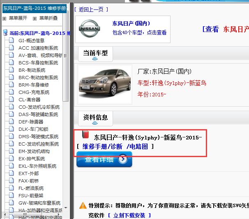Click the EX-排气系统 page icon
Image resolution: width=249 pixels, height=219 pixels.
[x=11, y=159]
